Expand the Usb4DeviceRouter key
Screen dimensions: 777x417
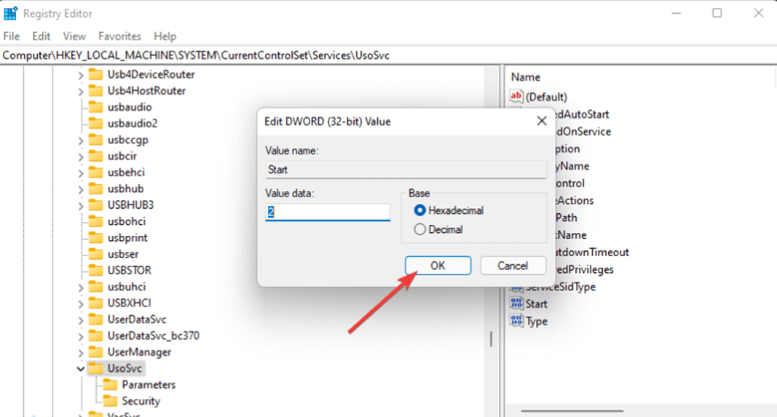pyautogui.click(x=80, y=75)
